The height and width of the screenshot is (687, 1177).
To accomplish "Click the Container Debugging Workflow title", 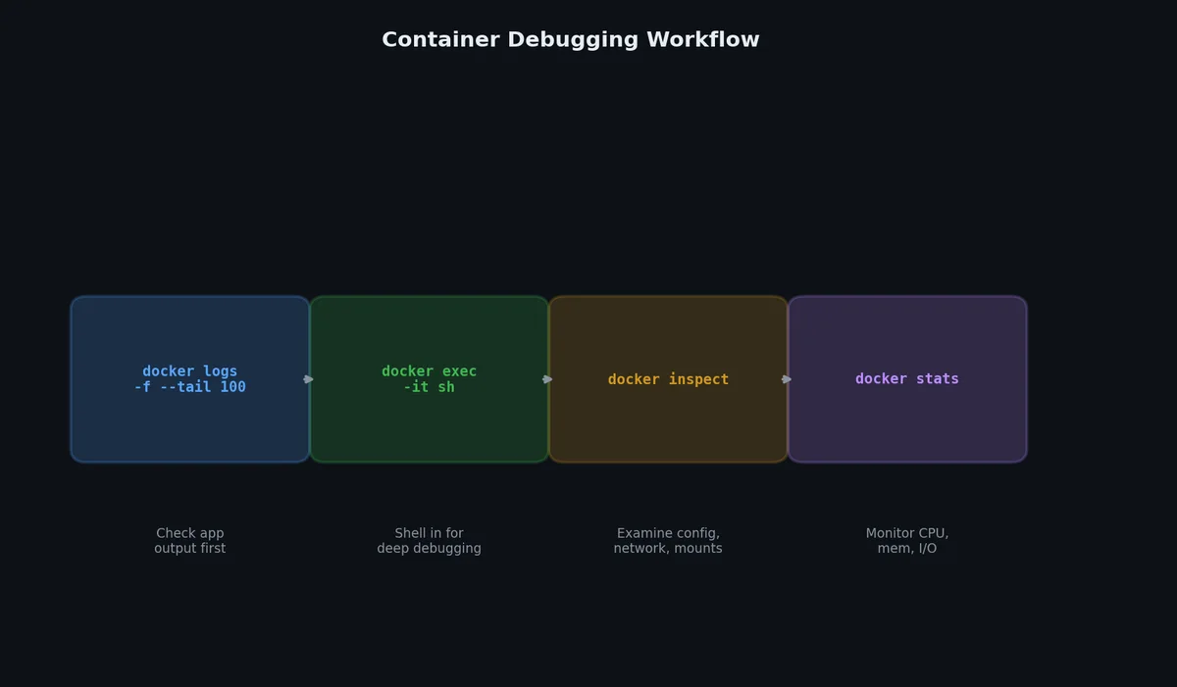I will click(x=570, y=40).
